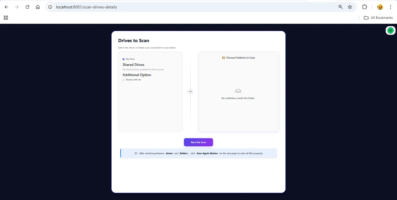Click the apps grid icon below back arrow
The height and width of the screenshot is (200, 397).
coord(6,18)
